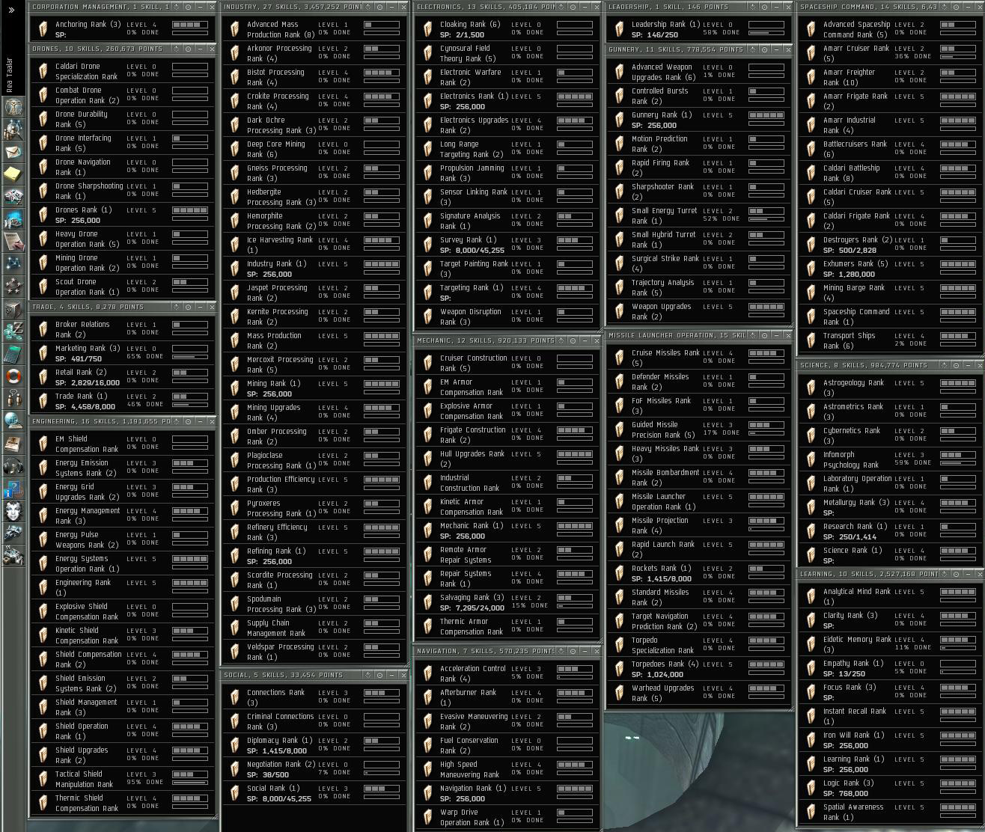
Task: Click the star-shaped icon in the Science header
Action: pyautogui.click(x=945, y=365)
